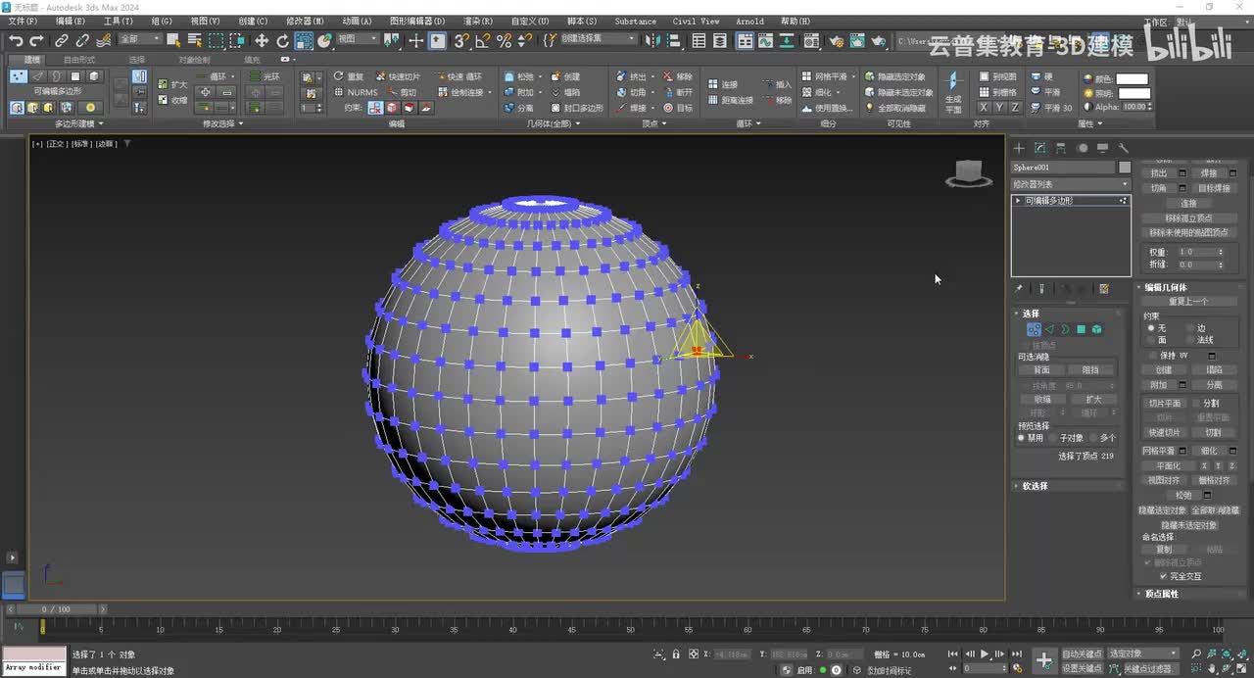
Task: Click the 移除孤立顶点 button
Action: 1188,218
